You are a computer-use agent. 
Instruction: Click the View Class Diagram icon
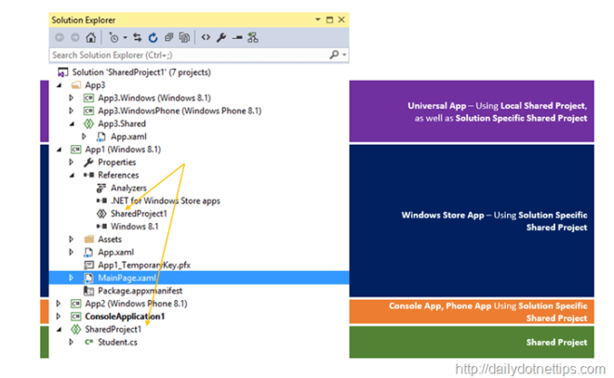pos(253,37)
